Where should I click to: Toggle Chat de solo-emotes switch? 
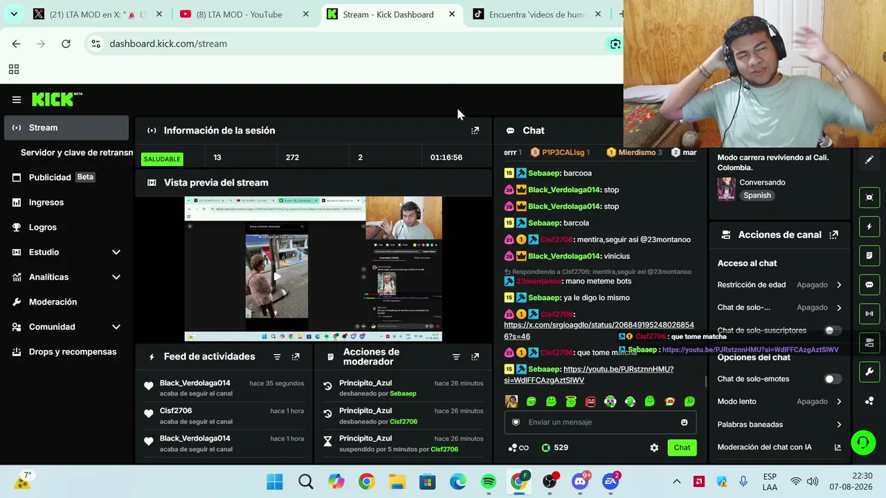[833, 379]
